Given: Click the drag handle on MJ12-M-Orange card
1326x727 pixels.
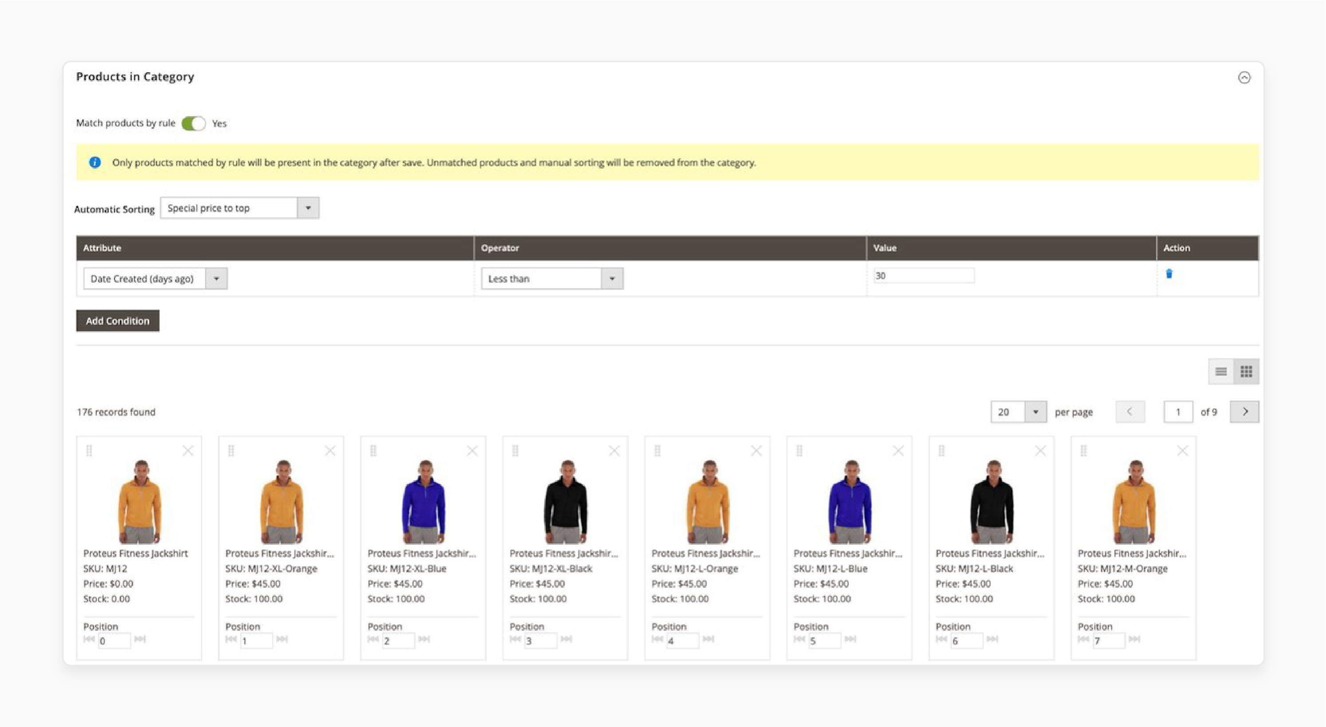Looking at the screenshot, I should pyautogui.click(x=1084, y=451).
